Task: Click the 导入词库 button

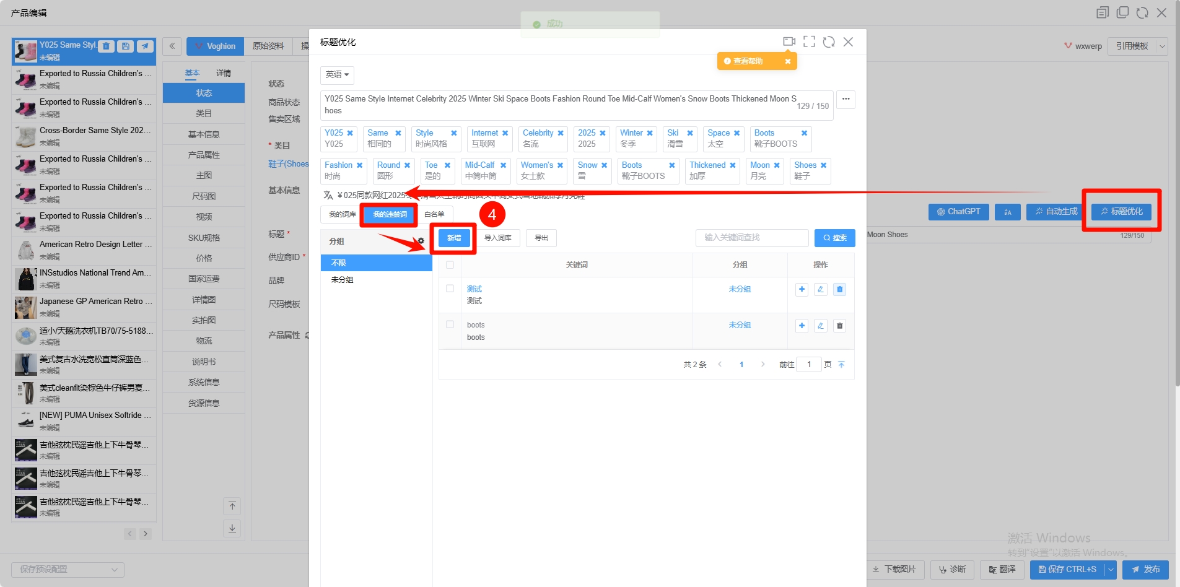Action: 497,238
